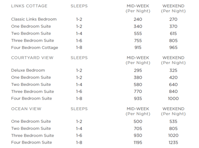Click the 500 Ocean View mid-week rate
The height and width of the screenshot is (148, 199).
pos(138,122)
